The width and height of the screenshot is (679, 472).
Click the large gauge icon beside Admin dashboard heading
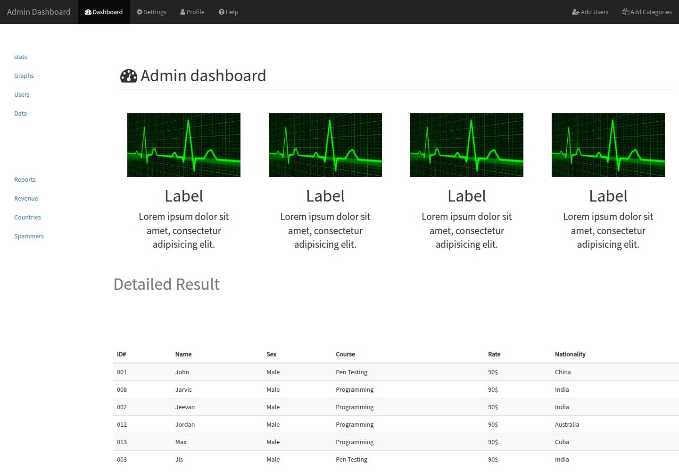(129, 76)
